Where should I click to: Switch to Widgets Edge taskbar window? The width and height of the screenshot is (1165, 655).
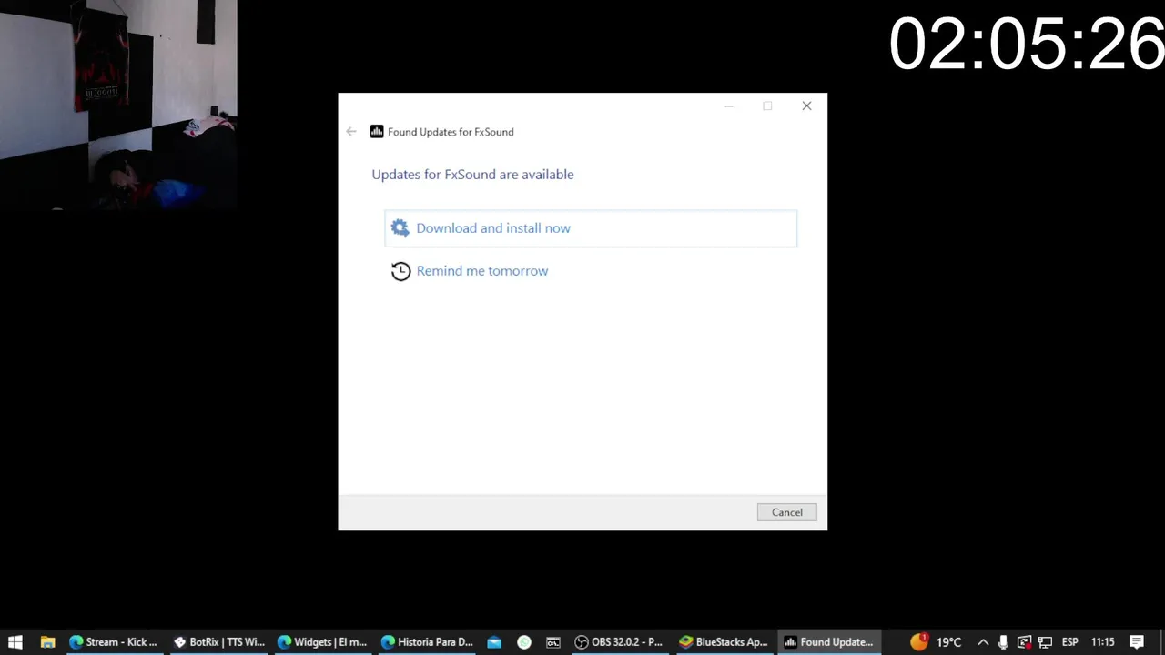point(322,642)
